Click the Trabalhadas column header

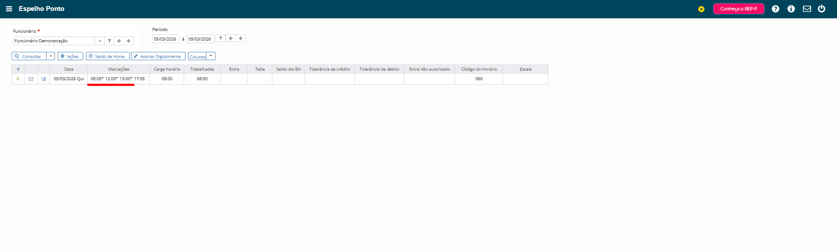[x=202, y=69]
